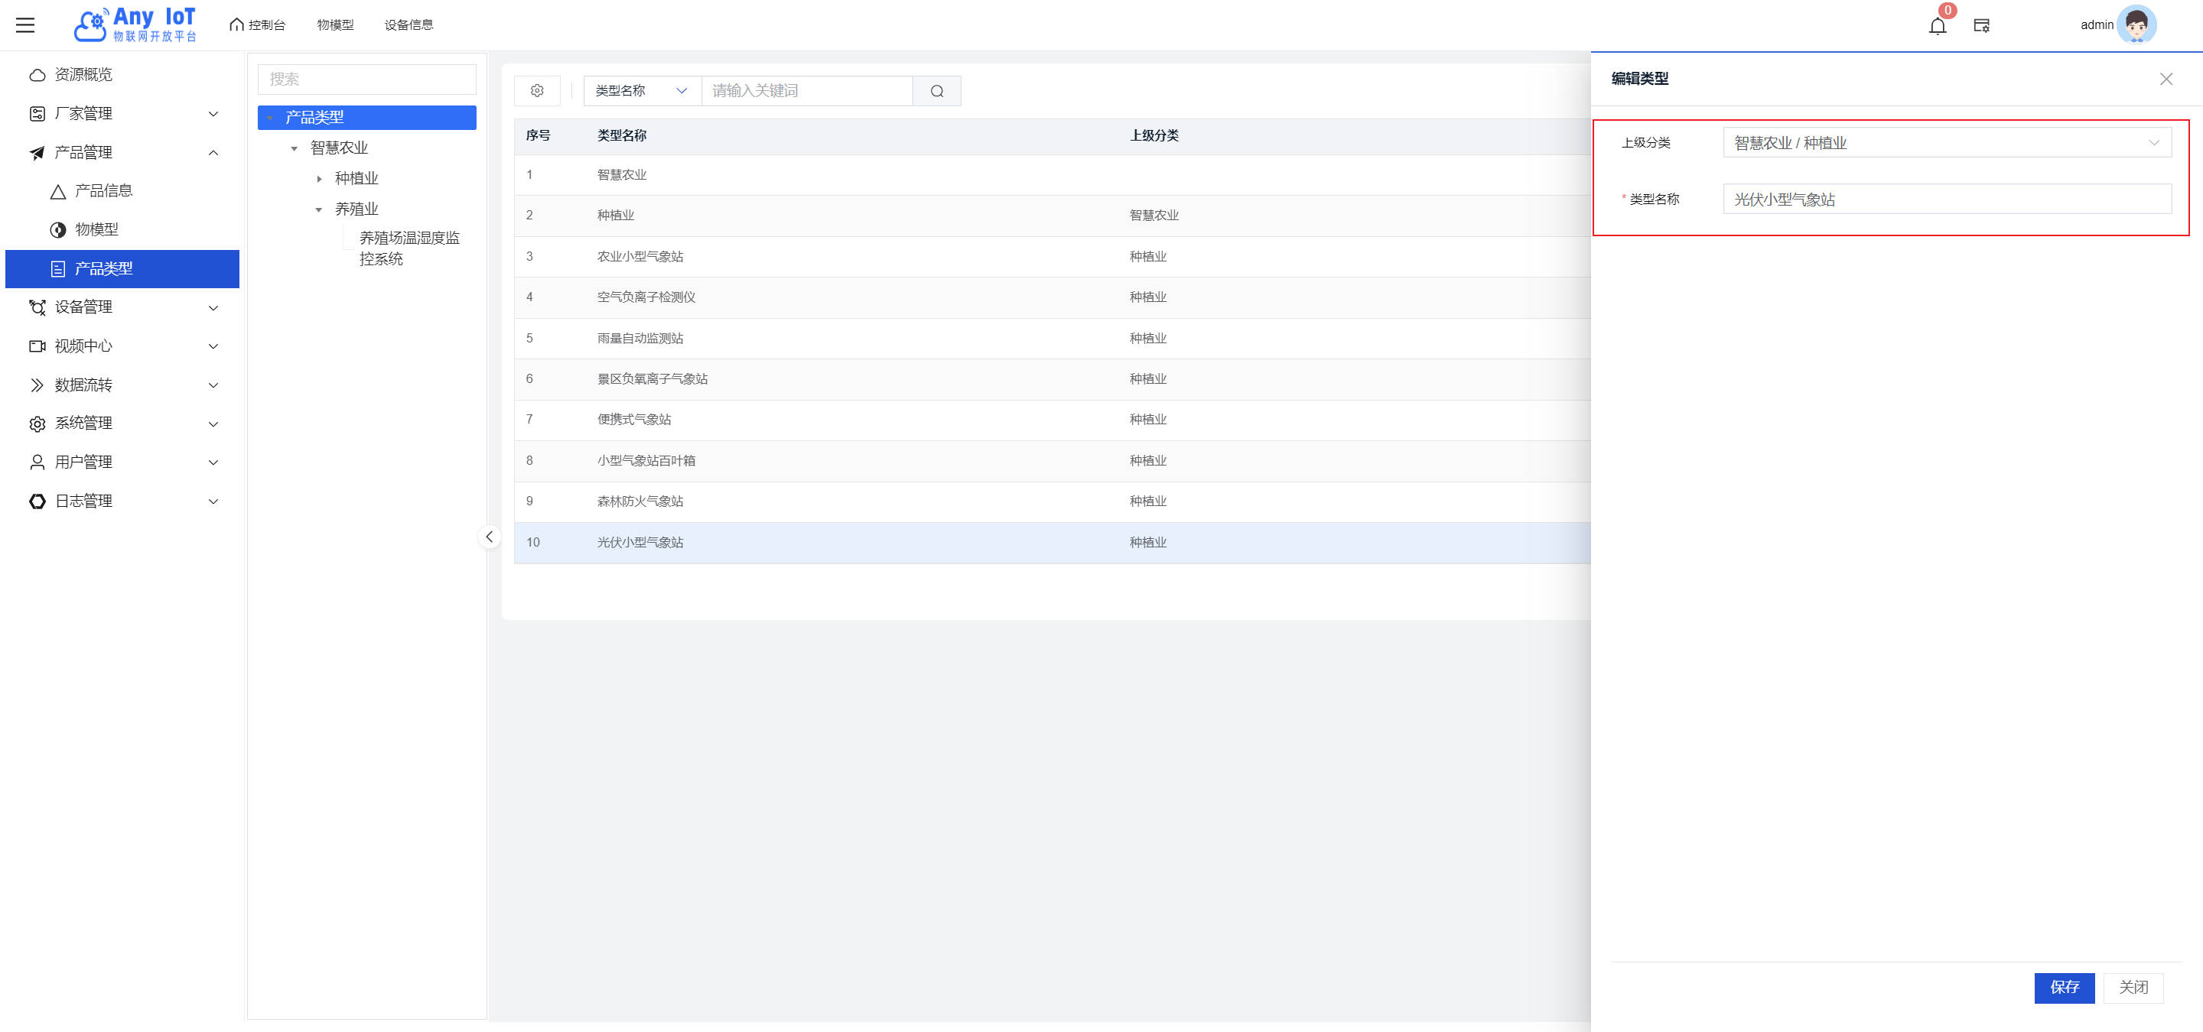Select the 森林防火气象站 table row
This screenshot has height=1032, width=2203.
click(639, 501)
